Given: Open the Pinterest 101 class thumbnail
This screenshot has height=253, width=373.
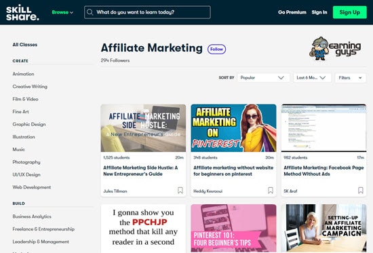Looking at the screenshot, I should coord(233,228).
